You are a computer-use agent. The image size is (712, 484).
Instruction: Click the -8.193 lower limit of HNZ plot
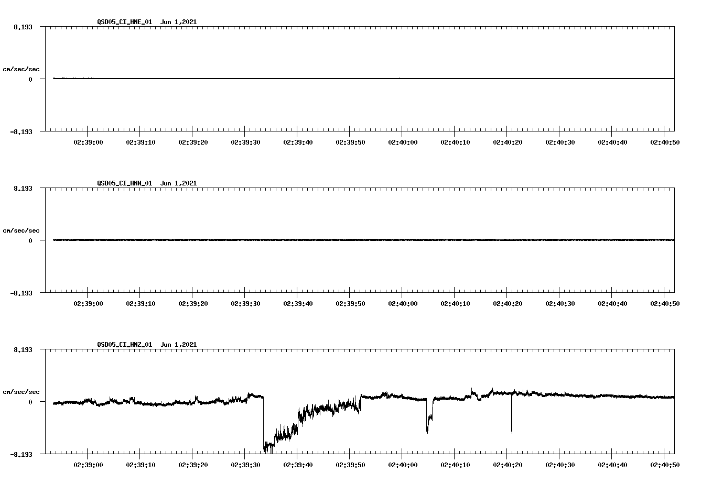(21, 454)
